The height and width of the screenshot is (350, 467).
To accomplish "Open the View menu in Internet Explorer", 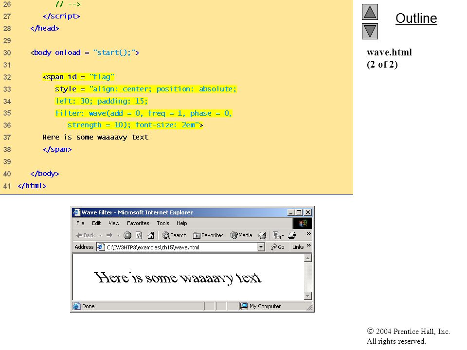I will (x=114, y=223).
